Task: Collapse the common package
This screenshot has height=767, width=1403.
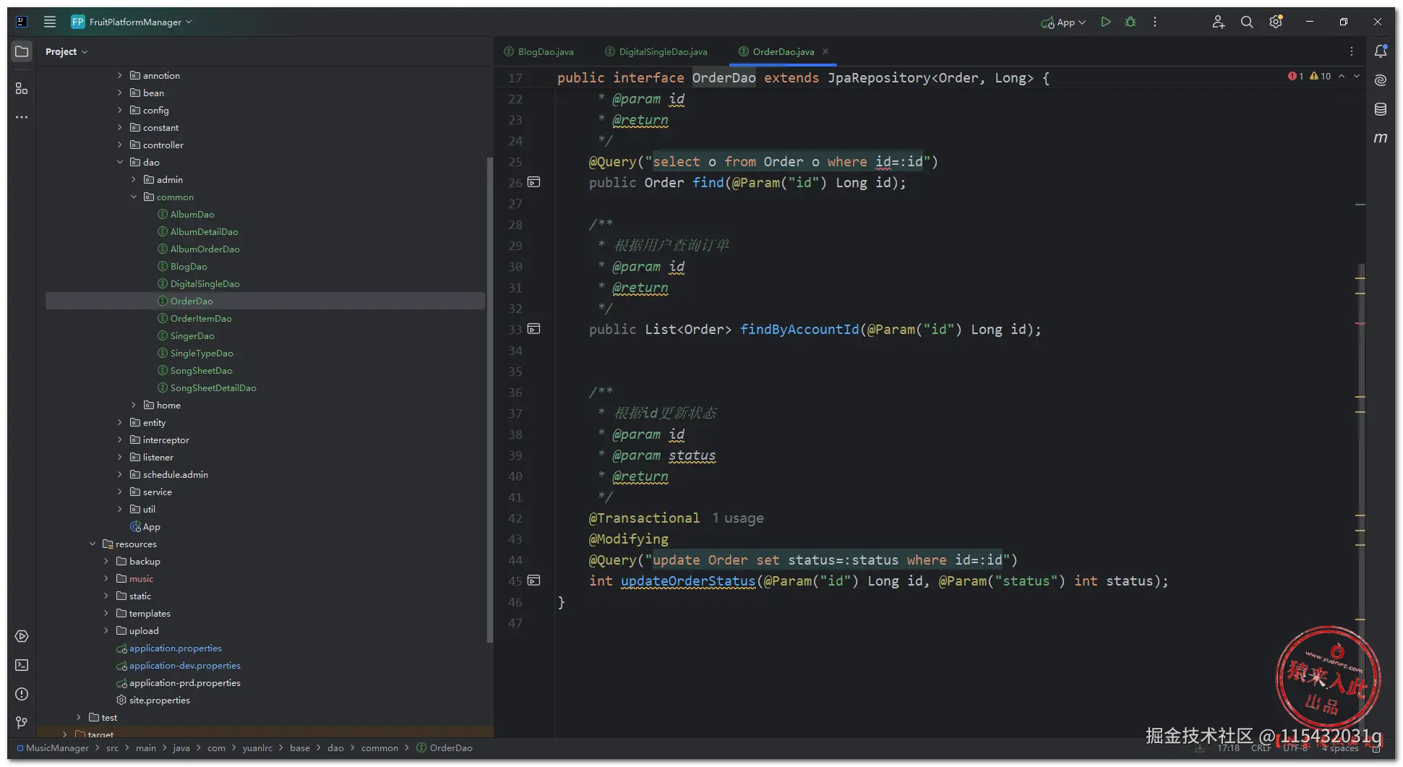Action: (x=134, y=197)
